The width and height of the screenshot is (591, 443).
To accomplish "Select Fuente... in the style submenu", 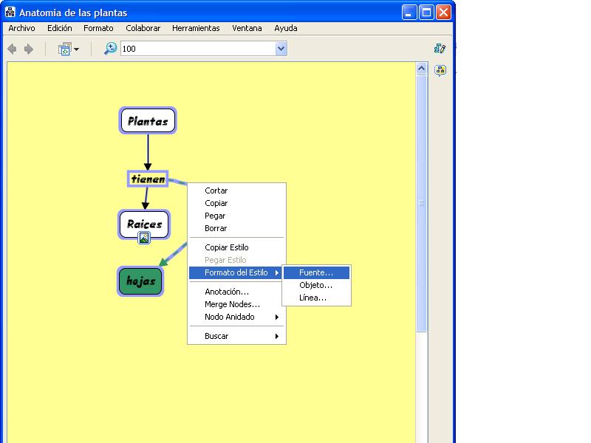I will coord(316,272).
